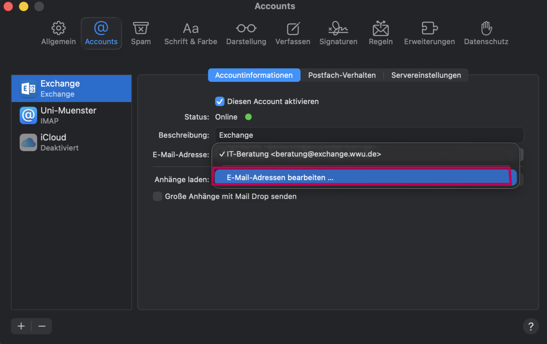The width and height of the screenshot is (547, 344).
Task: Enable Große Anhänge mit Mail Drop senden
Action: click(157, 196)
